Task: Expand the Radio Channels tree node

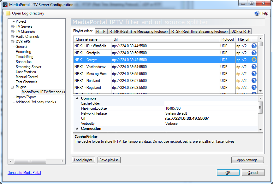Action: pos(12,37)
